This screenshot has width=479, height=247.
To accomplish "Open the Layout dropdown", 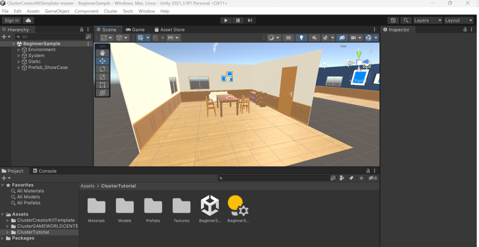I will click(x=458, y=20).
